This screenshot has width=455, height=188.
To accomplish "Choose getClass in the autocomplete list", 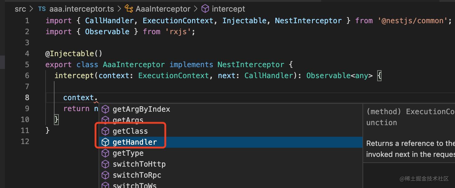I will 130,131.
